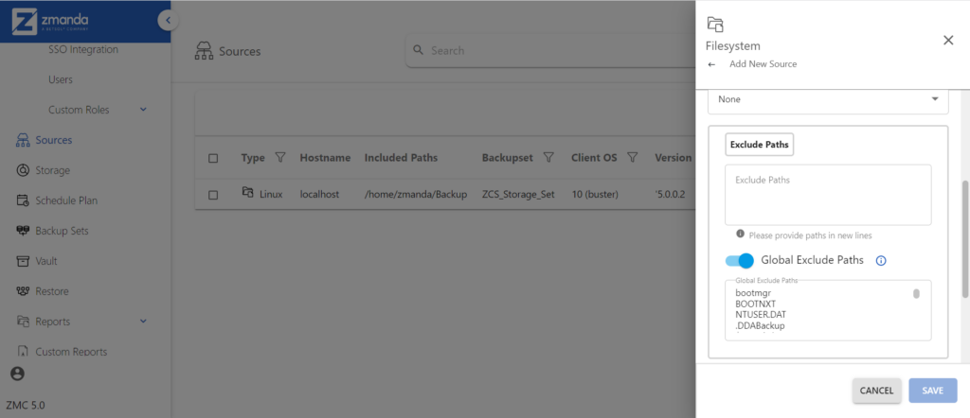Open SSO Integration menu item
970x418 pixels.
(x=83, y=49)
